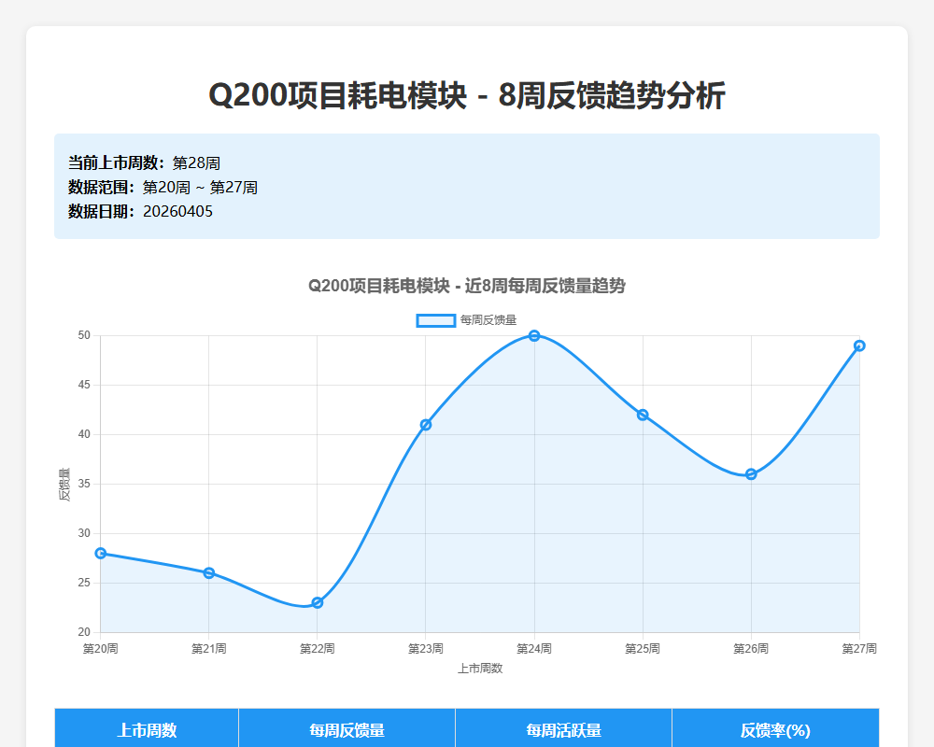934x747 pixels.
Task: Click the x-axis label 第26周
Action: 751,649
